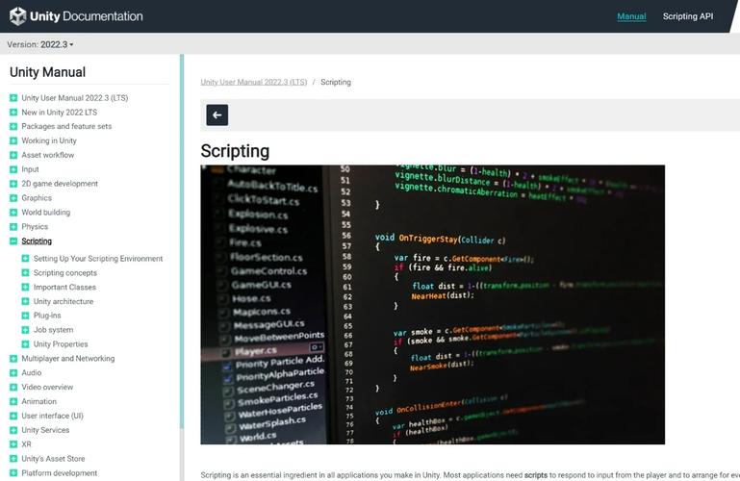Click the code editor header image
Screen dimensions: 740x481
[x=433, y=305]
